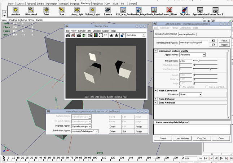Image resolution: width=233 pixels, height=163 pixels.
Task: Open render globals icon in Render View toolbar
Action: click(x=90, y=35)
